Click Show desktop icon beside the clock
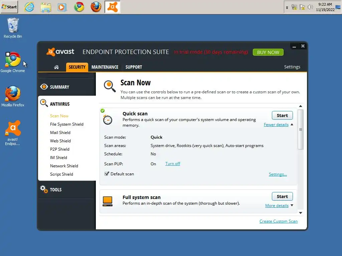Image resolution: width=342 pixels, height=256 pixels. (x=338, y=7)
